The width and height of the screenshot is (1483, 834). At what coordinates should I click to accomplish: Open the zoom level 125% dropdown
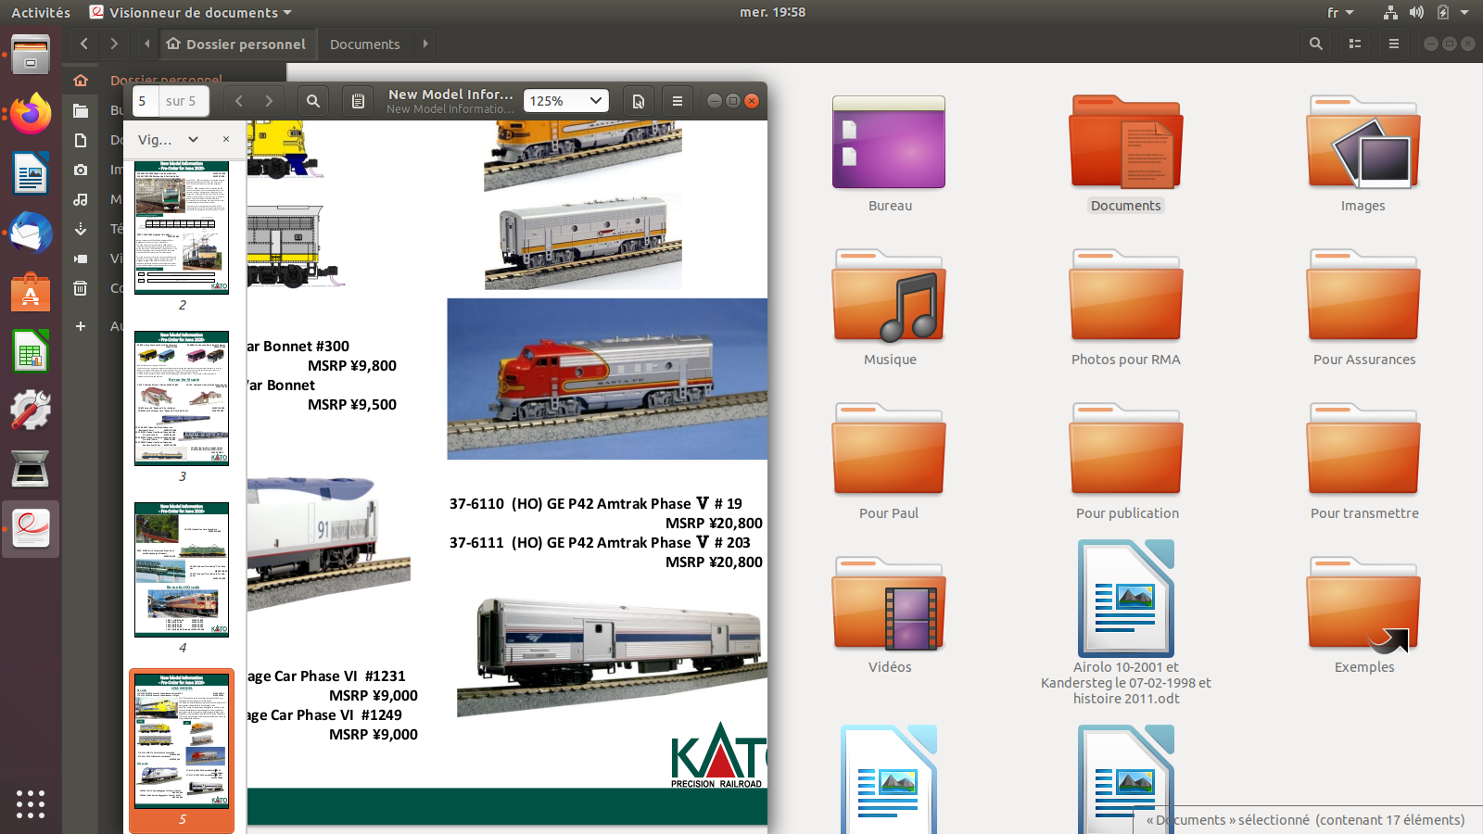566,101
